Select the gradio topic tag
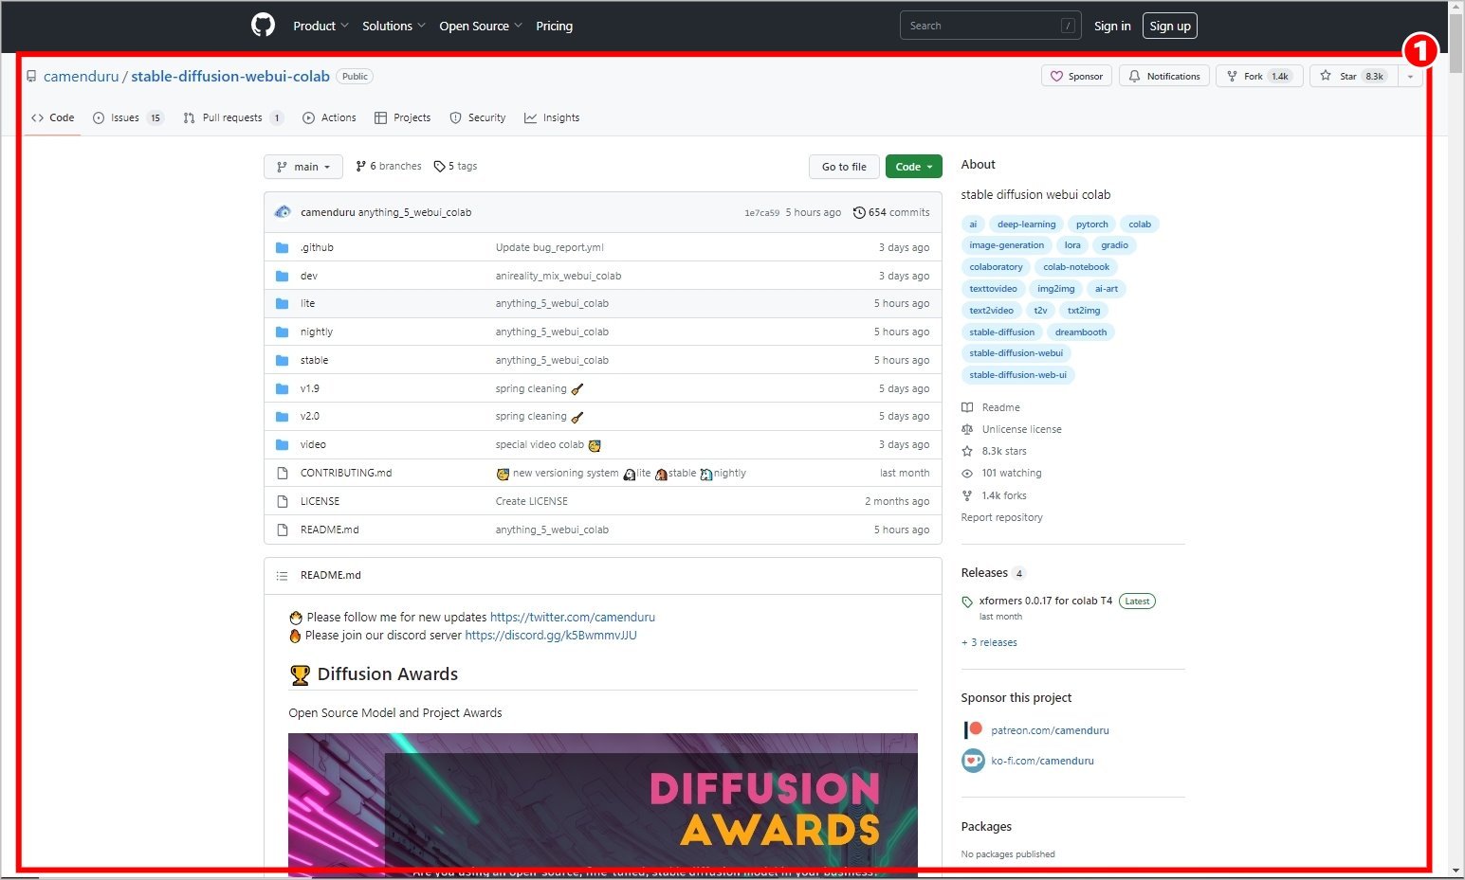This screenshot has height=880, width=1465. point(1114,245)
